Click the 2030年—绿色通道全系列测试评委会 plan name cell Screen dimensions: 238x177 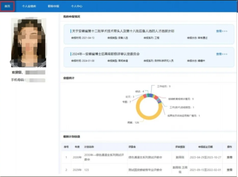pyautogui.click(x=104, y=157)
